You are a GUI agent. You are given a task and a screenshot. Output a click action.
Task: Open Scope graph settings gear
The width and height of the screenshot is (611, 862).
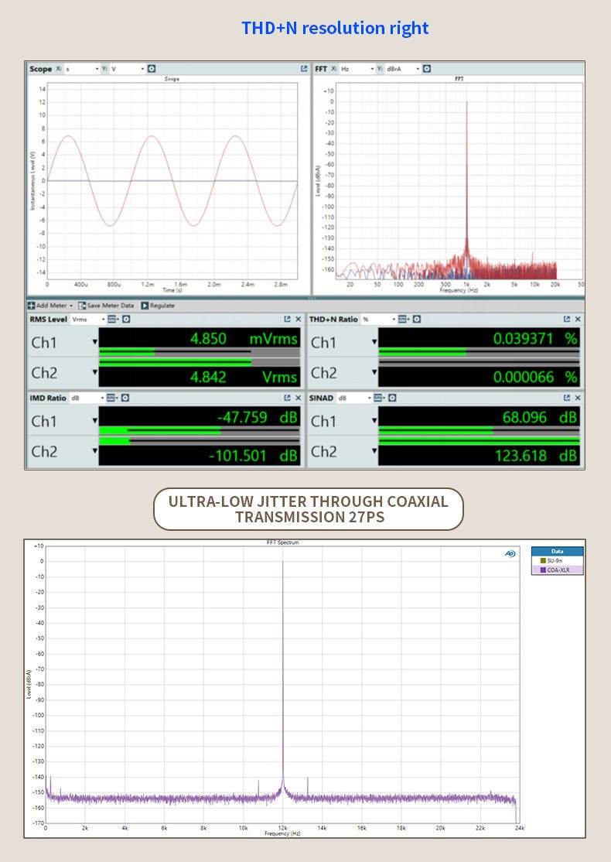(152, 69)
